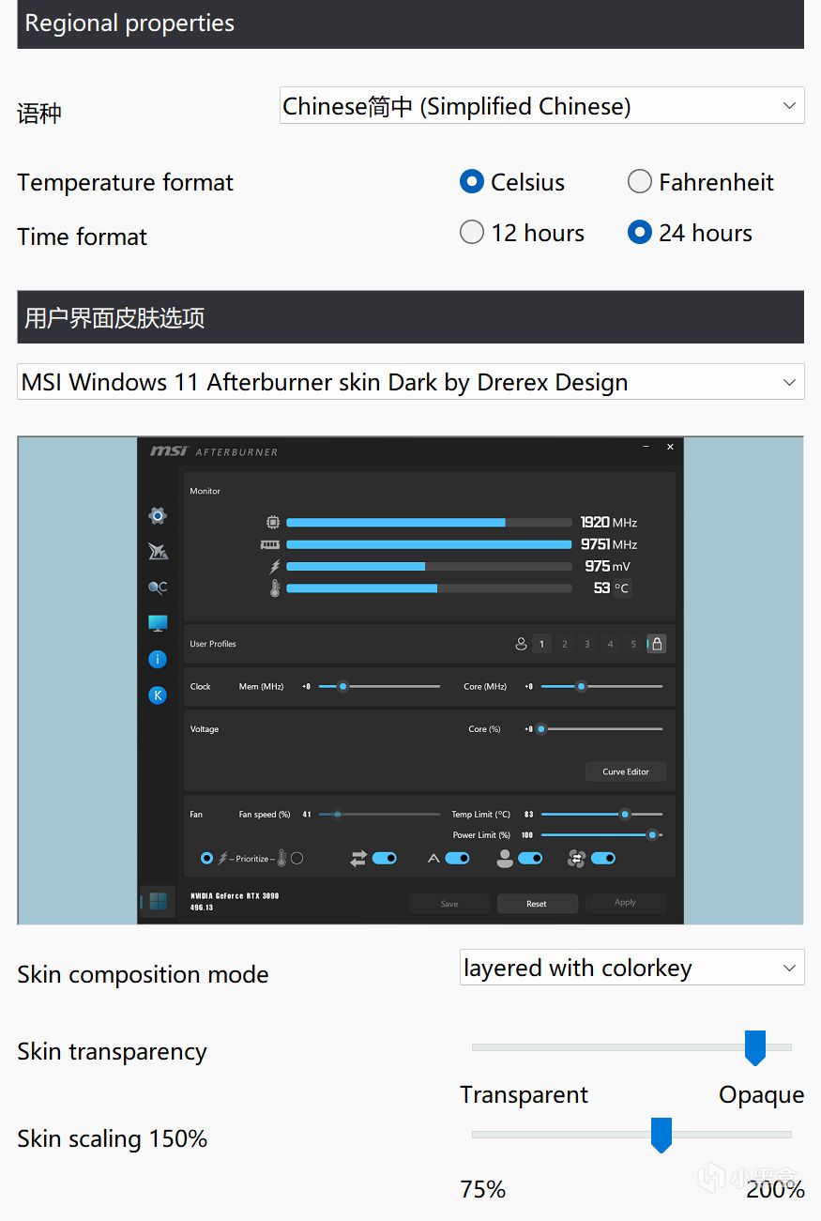The width and height of the screenshot is (821, 1221).
Task: Select Fahrenheit temperature format
Action: coord(640,181)
